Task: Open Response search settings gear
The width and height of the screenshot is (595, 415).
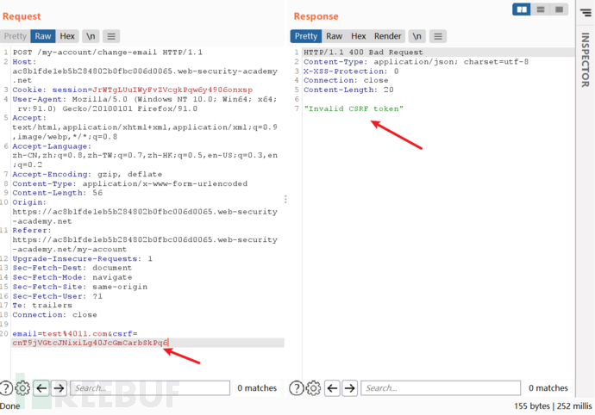Action: [313, 388]
